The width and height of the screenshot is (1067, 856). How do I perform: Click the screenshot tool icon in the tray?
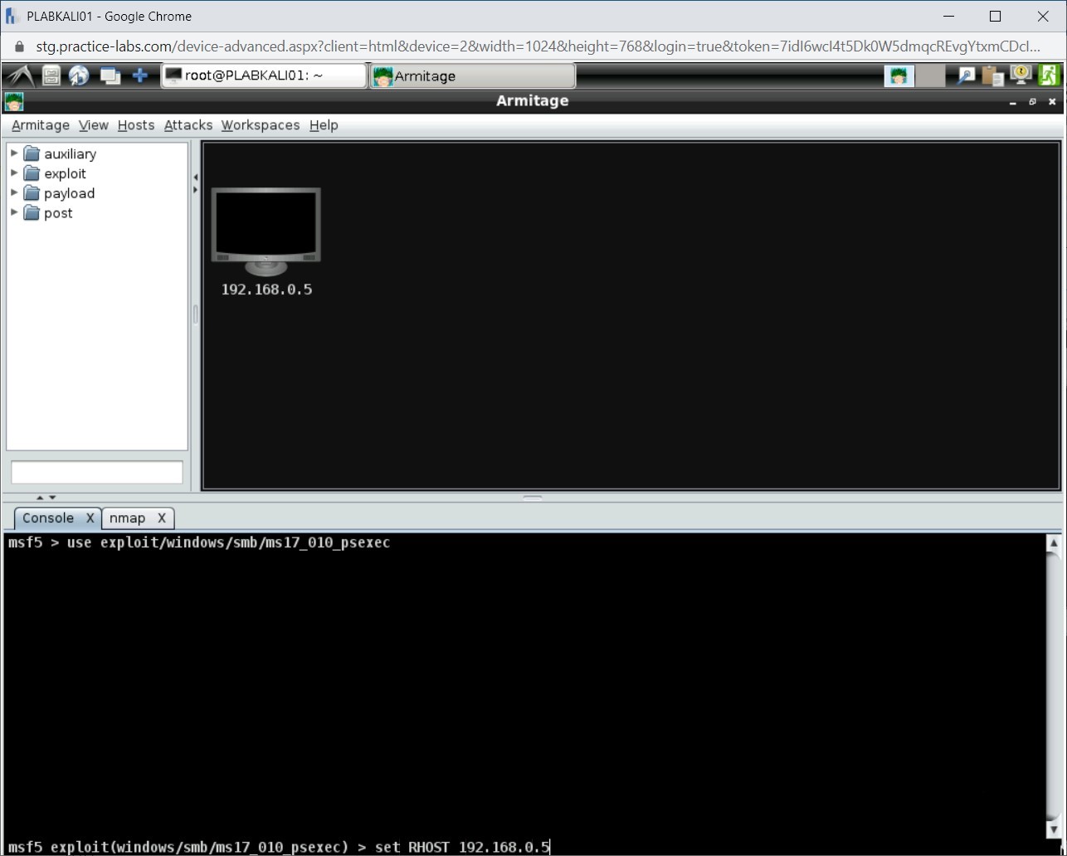point(965,75)
